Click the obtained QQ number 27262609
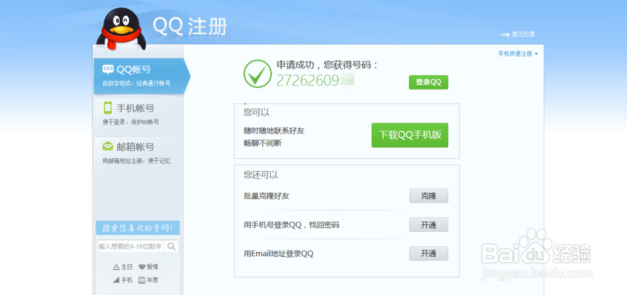The width and height of the screenshot is (627, 295). pyautogui.click(x=308, y=80)
